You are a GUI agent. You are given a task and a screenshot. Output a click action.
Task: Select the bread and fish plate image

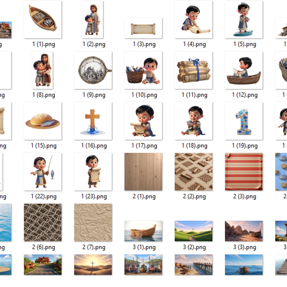[x=43, y=121]
